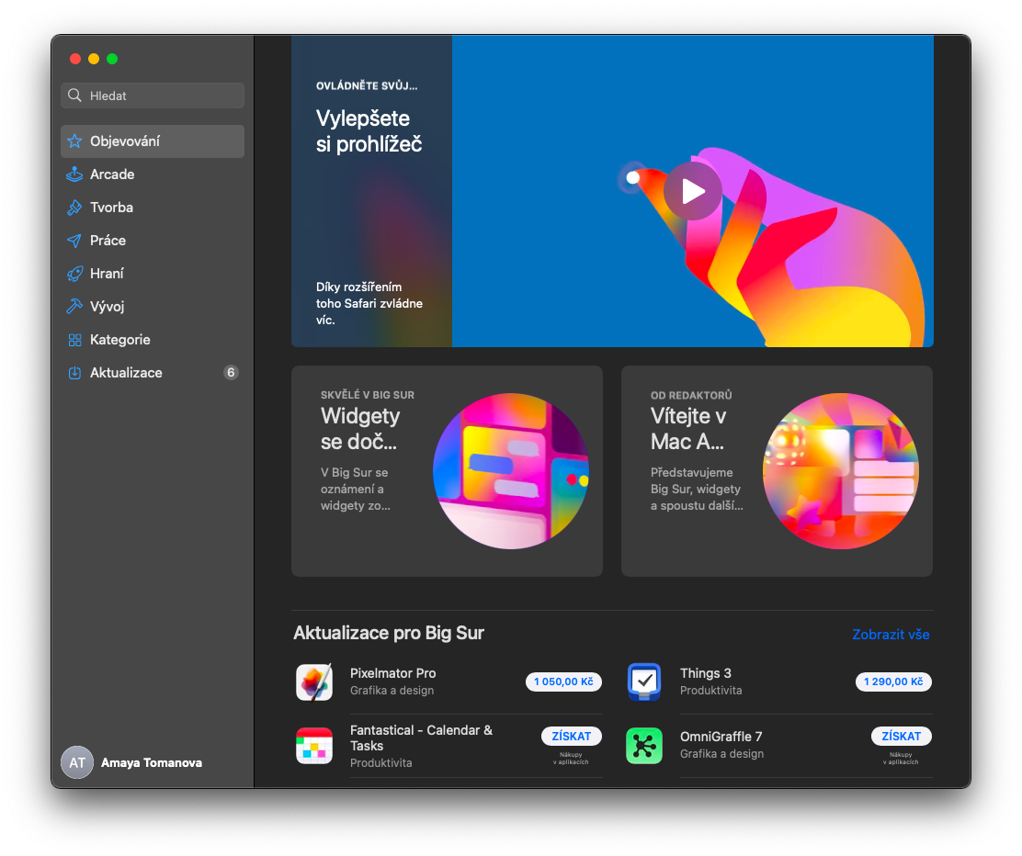Viewport: 1022px width, 856px height.
Task: Click the OD REDAKTORŮ label
Action: point(691,395)
